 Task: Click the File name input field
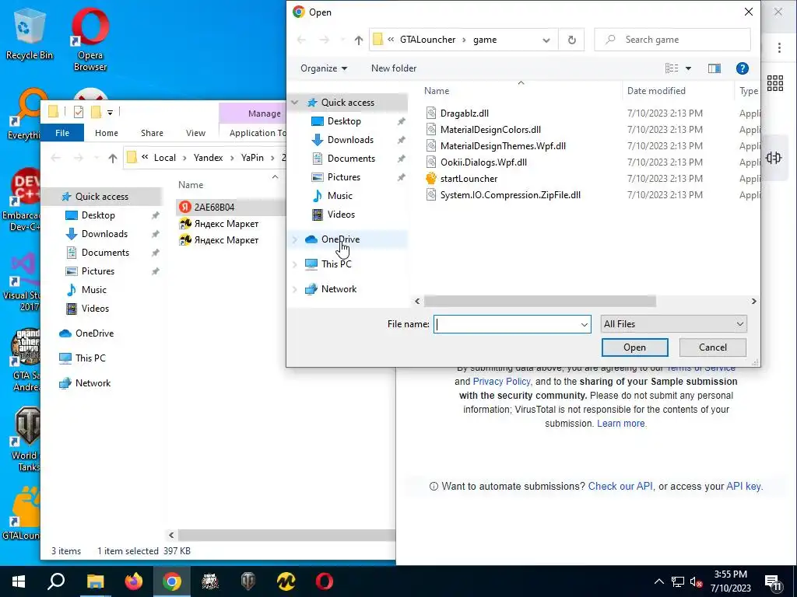[x=506, y=324]
